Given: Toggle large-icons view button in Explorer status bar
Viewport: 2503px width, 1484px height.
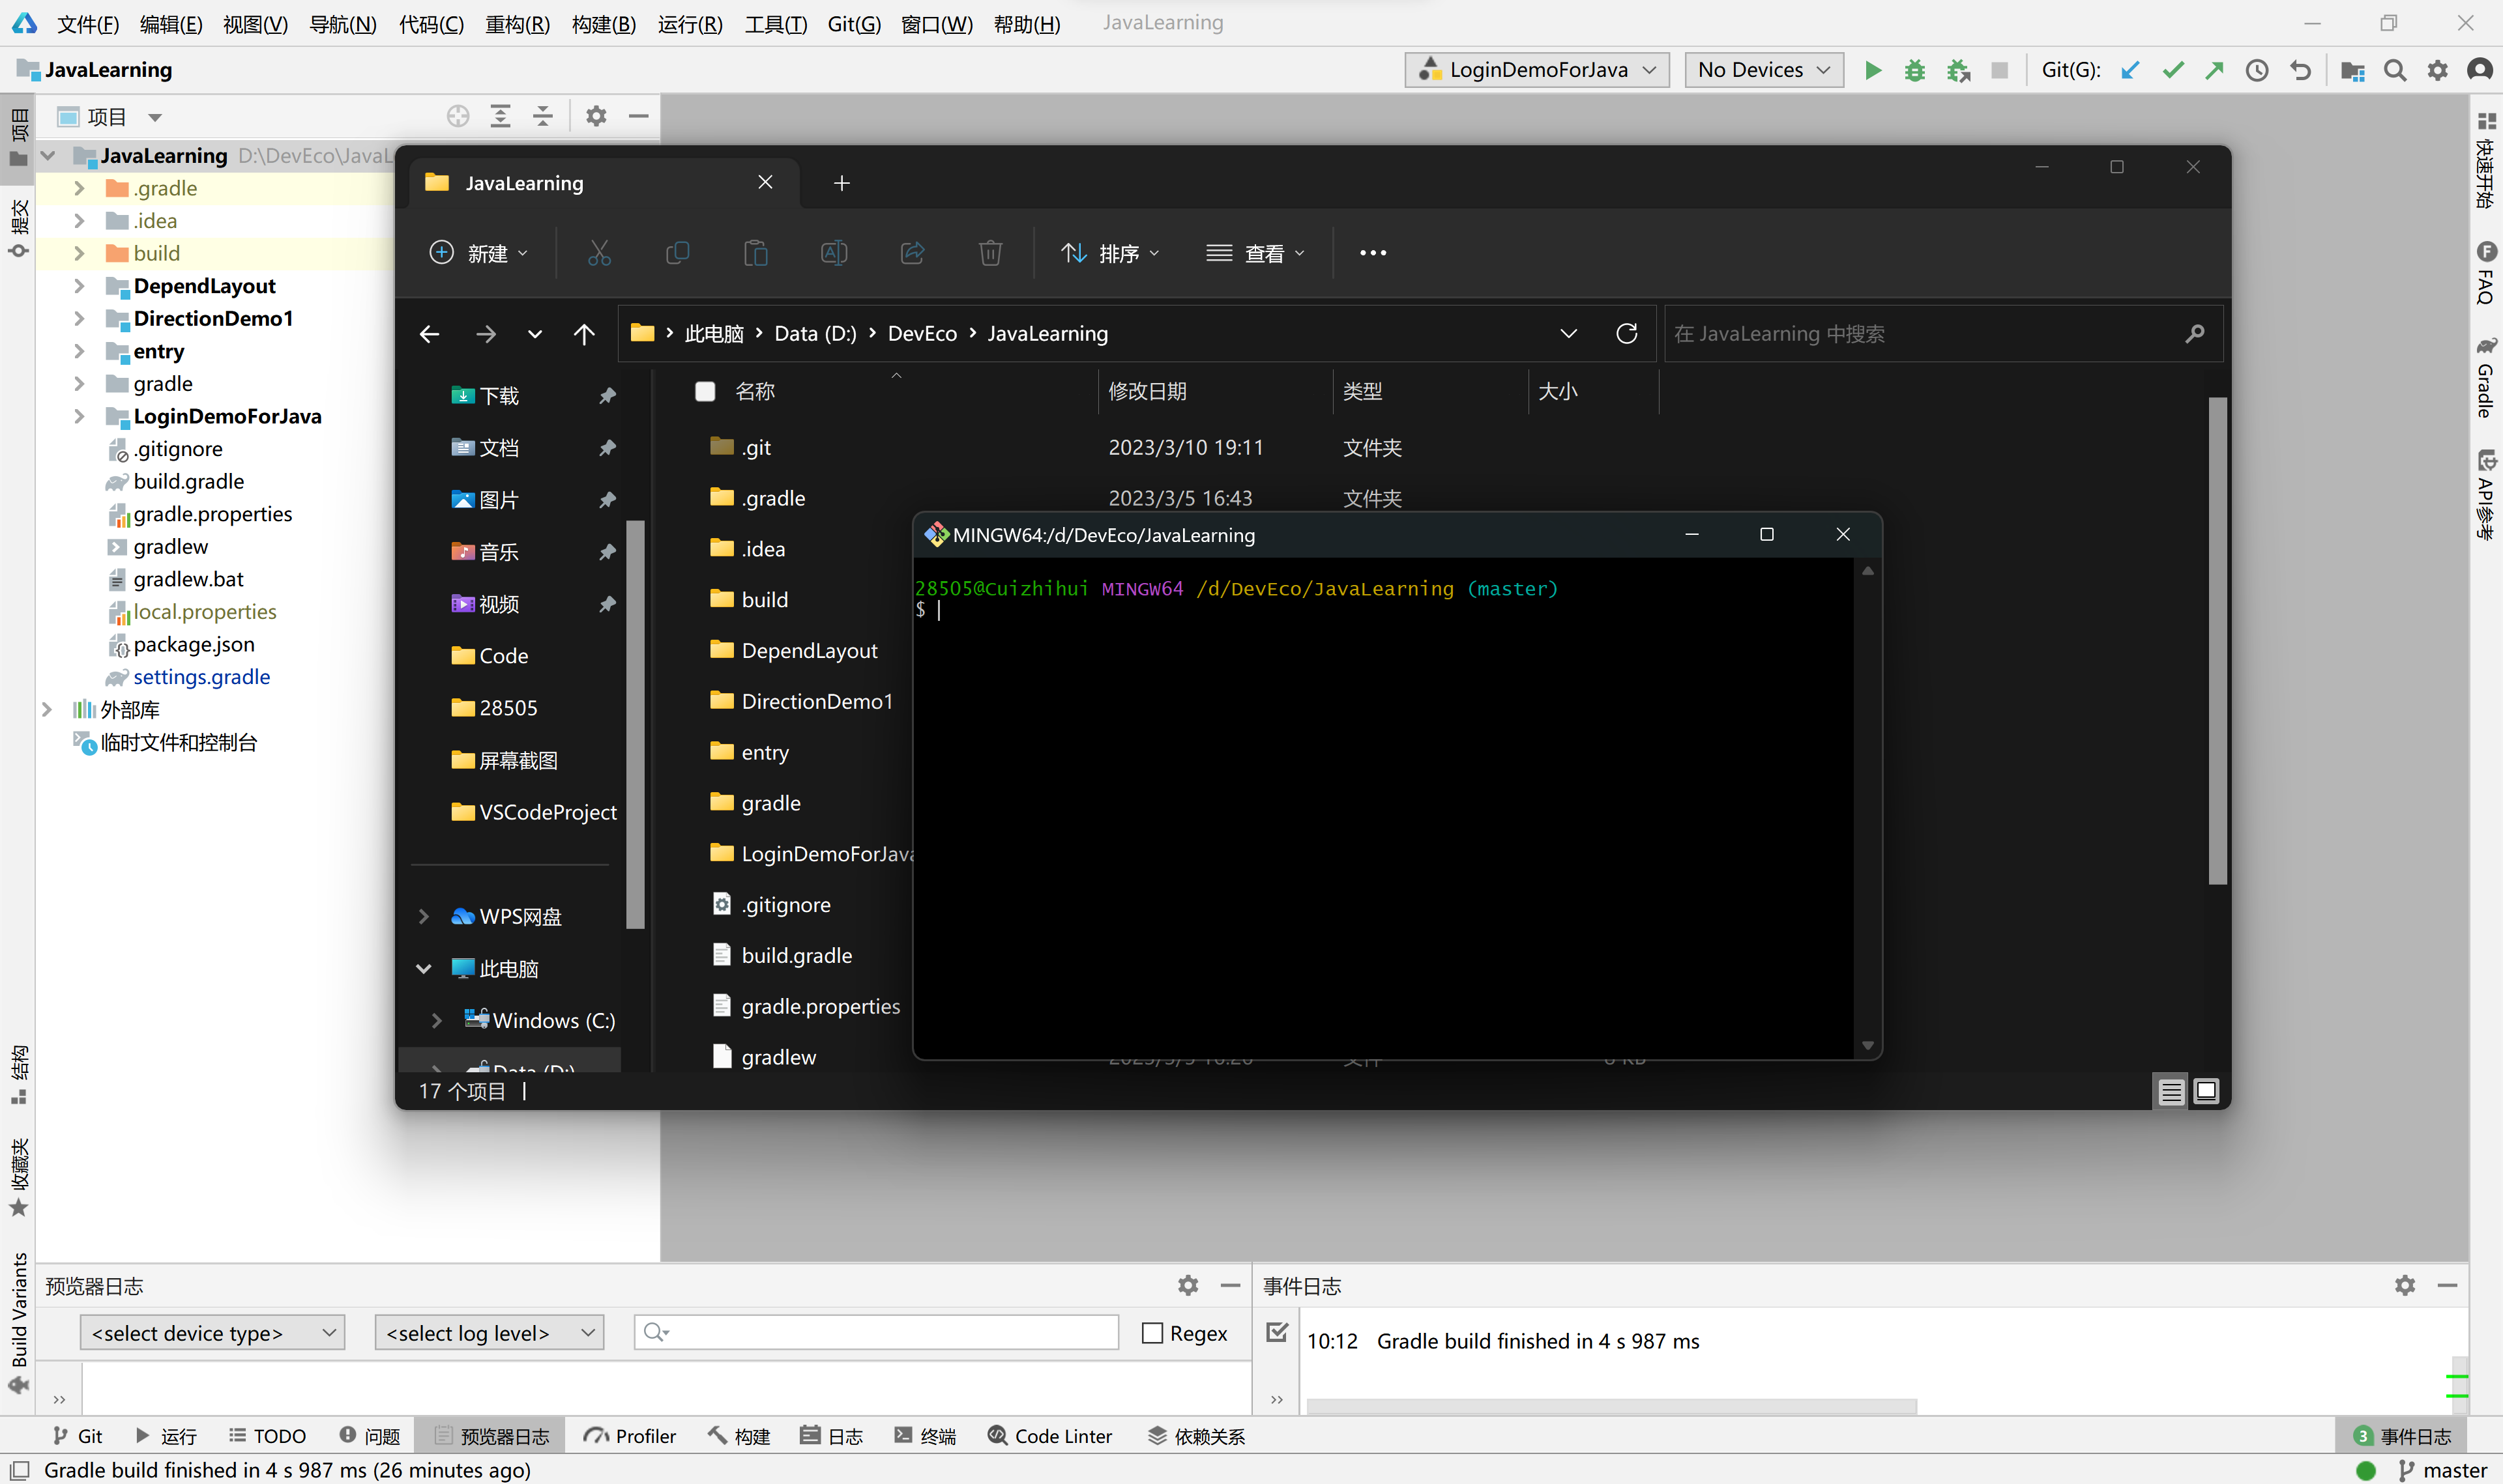Looking at the screenshot, I should click(2206, 1091).
